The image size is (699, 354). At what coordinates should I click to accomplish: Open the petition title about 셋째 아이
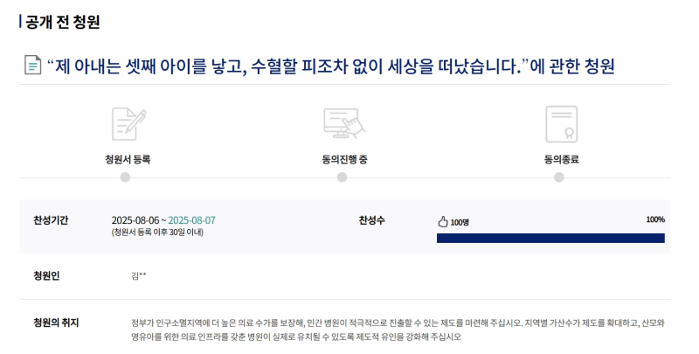(x=331, y=66)
